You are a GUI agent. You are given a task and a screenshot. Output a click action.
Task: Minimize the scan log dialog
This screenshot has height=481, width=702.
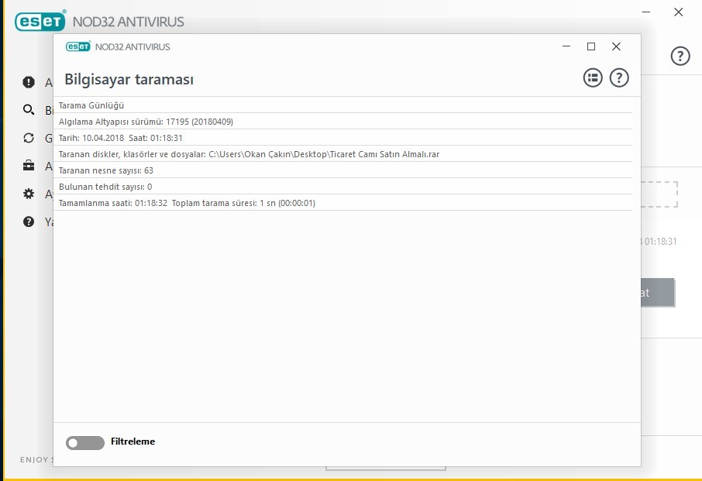point(566,46)
